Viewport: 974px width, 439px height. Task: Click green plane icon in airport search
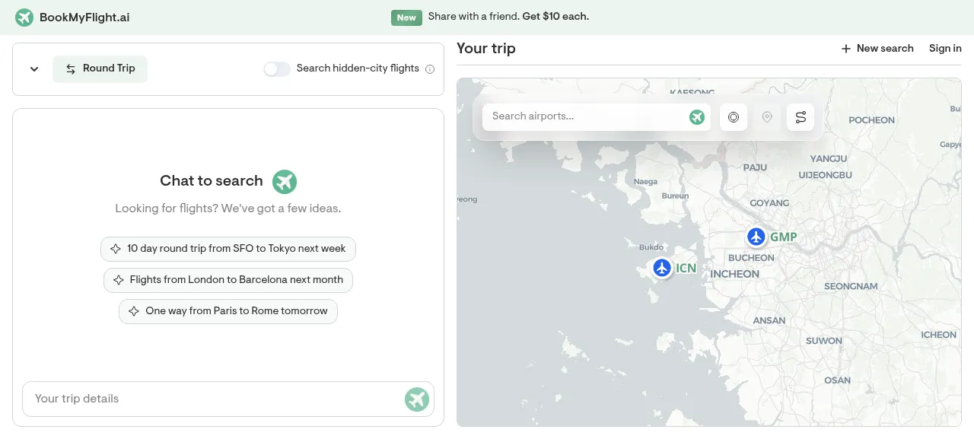point(697,117)
